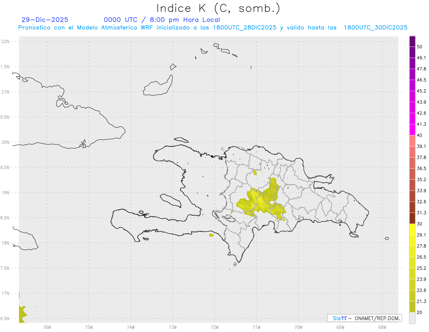Click the '73W' longitude label
The width and height of the screenshot is (429, 332).
point(173,327)
